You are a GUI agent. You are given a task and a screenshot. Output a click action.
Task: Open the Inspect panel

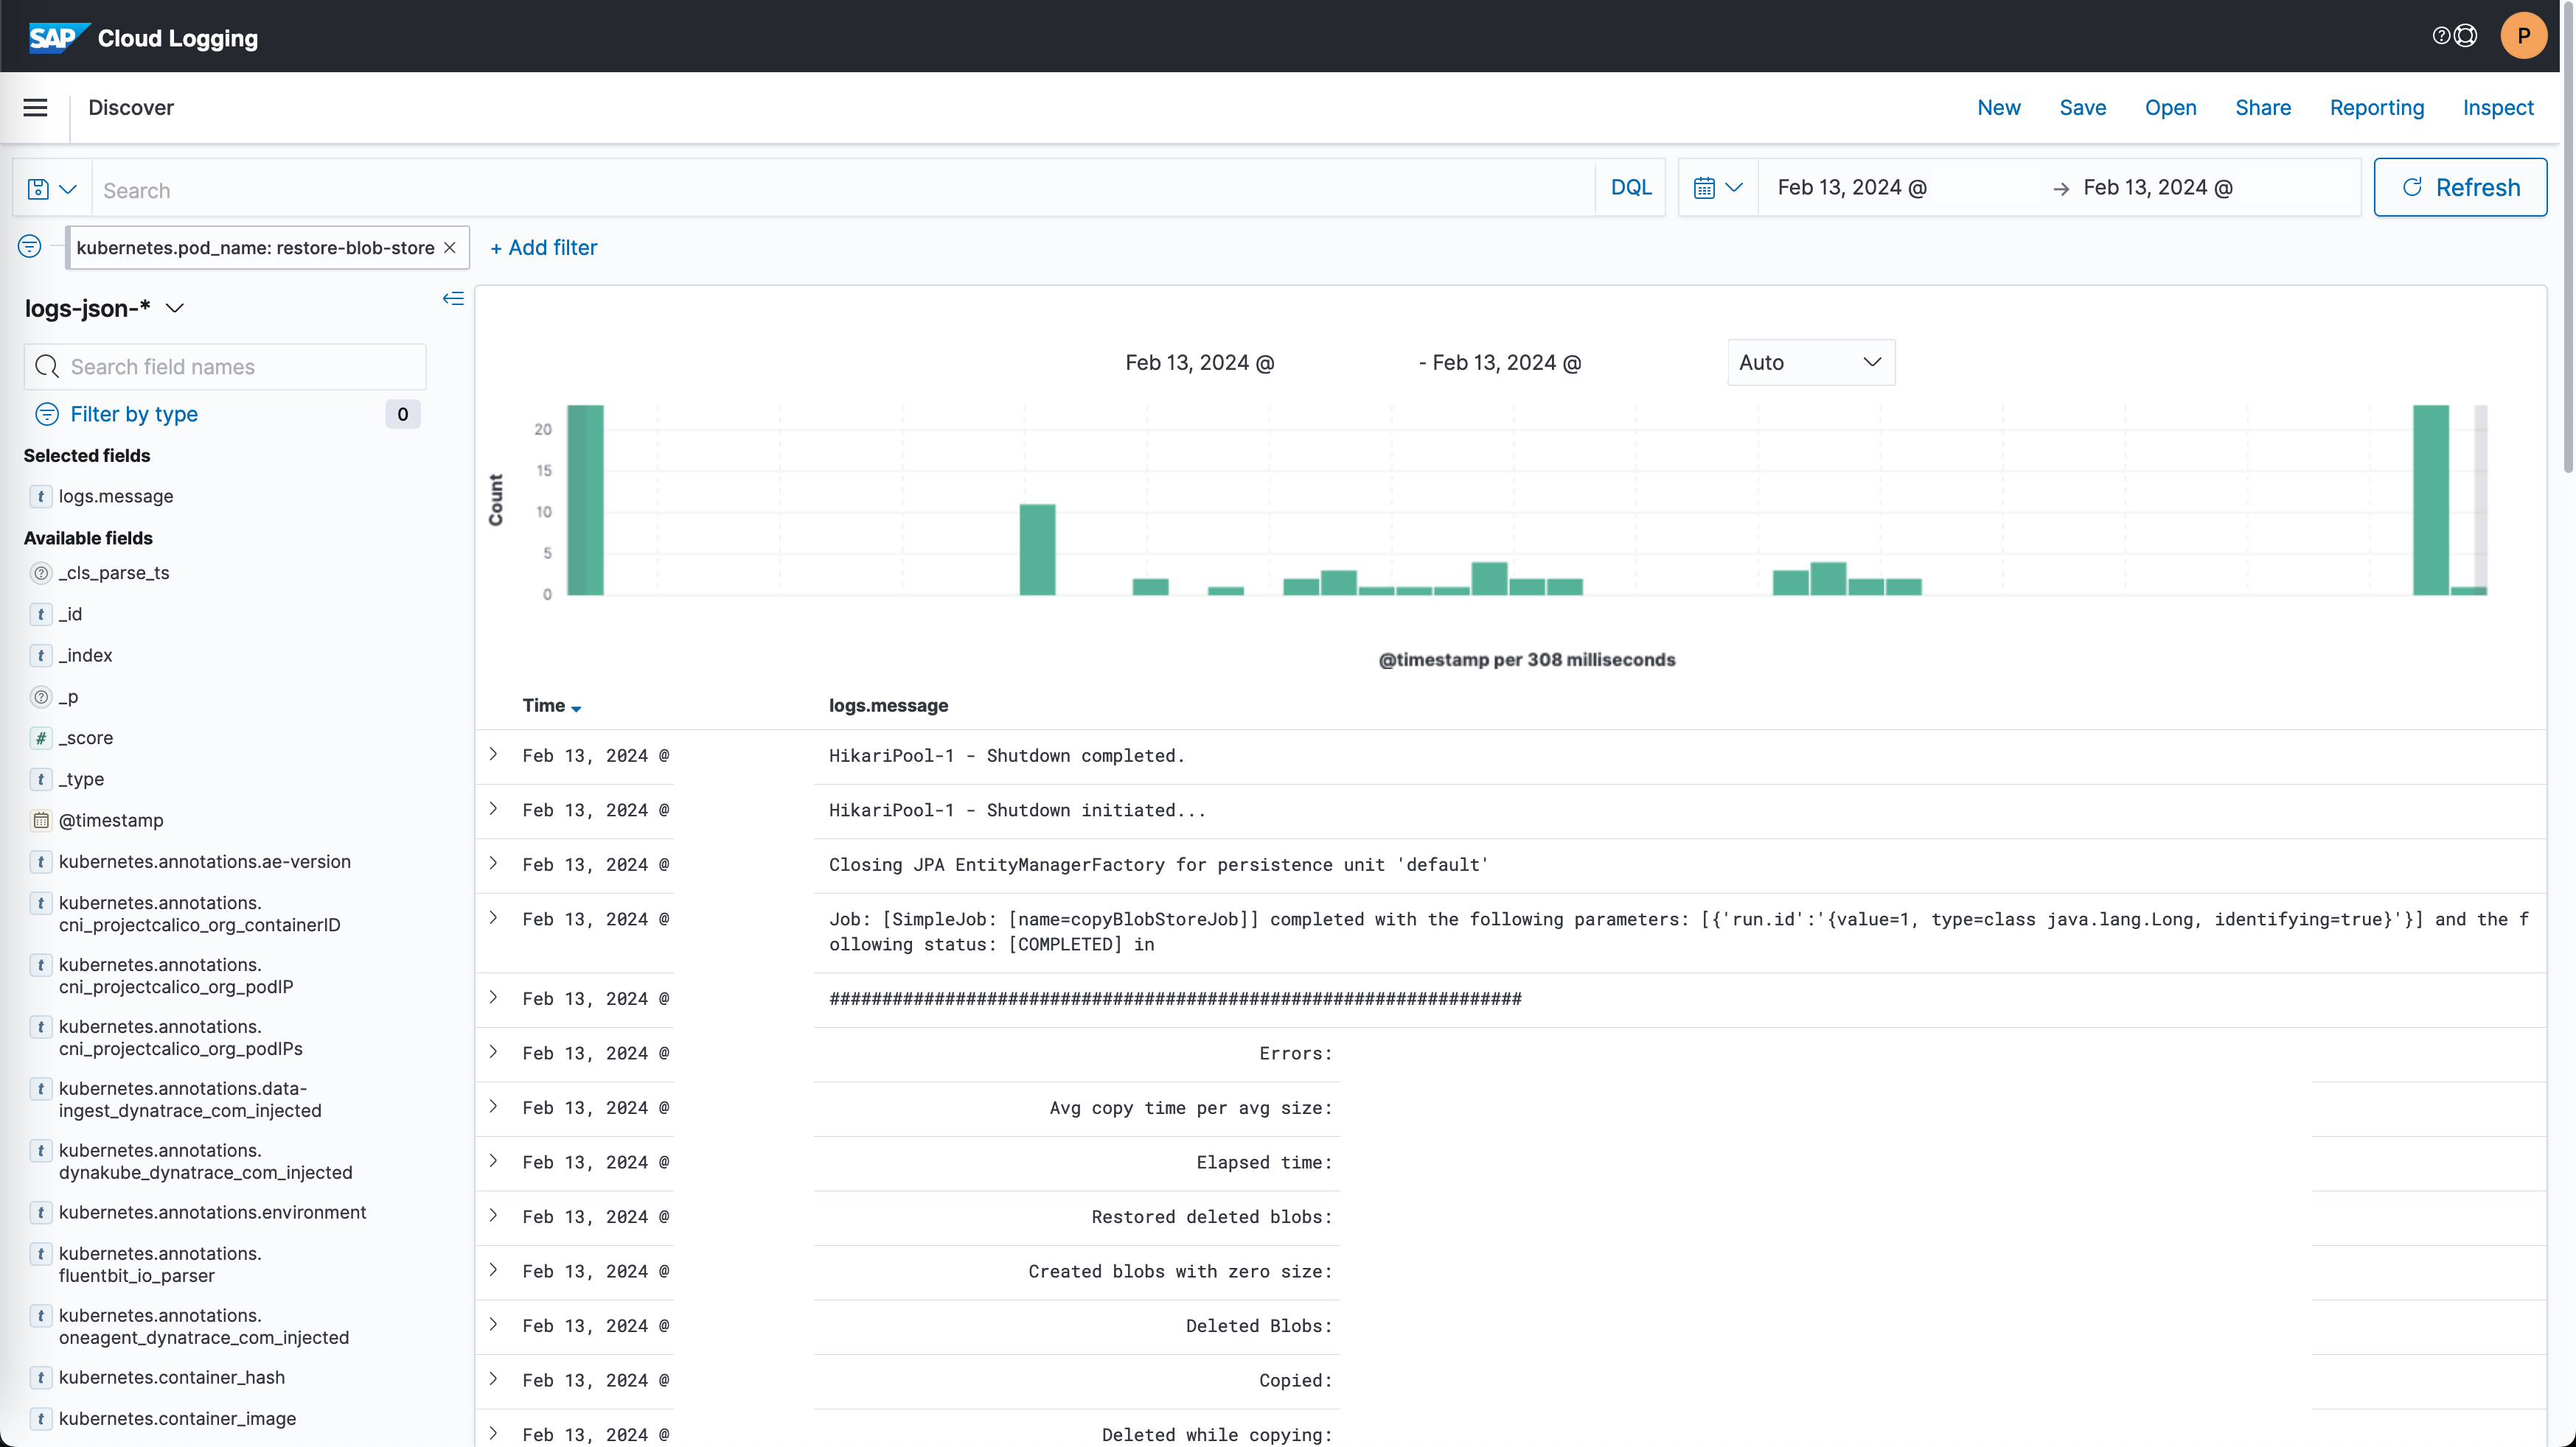pyautogui.click(x=2498, y=107)
